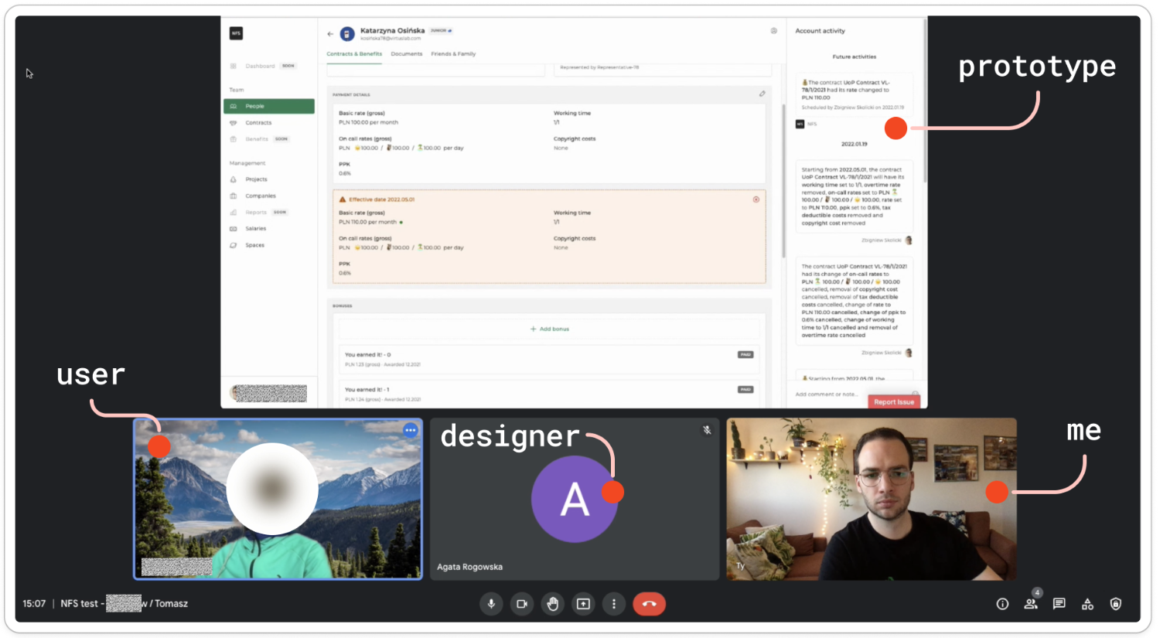Raise hand using the hand button
Viewport: 1160px width, 638px height.
click(552, 604)
